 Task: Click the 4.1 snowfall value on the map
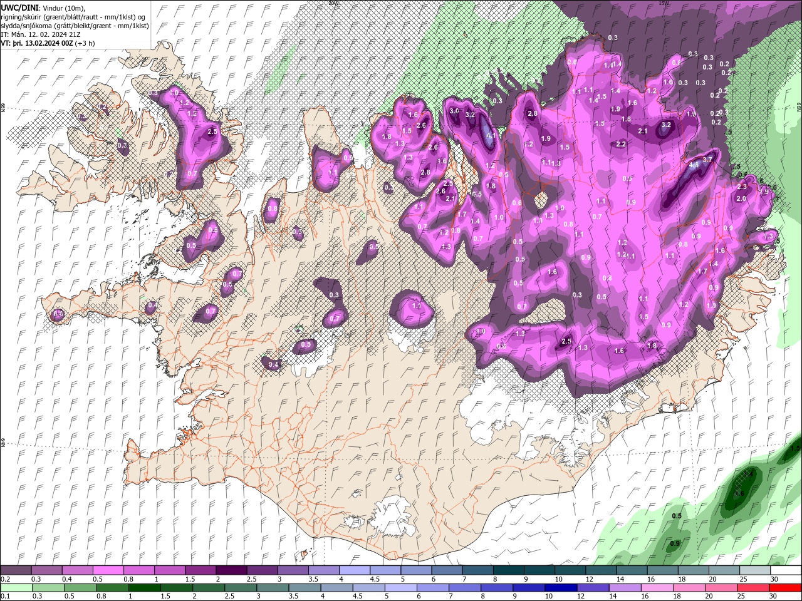point(491,135)
